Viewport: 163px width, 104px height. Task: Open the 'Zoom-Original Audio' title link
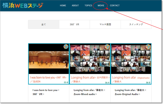[130, 92]
